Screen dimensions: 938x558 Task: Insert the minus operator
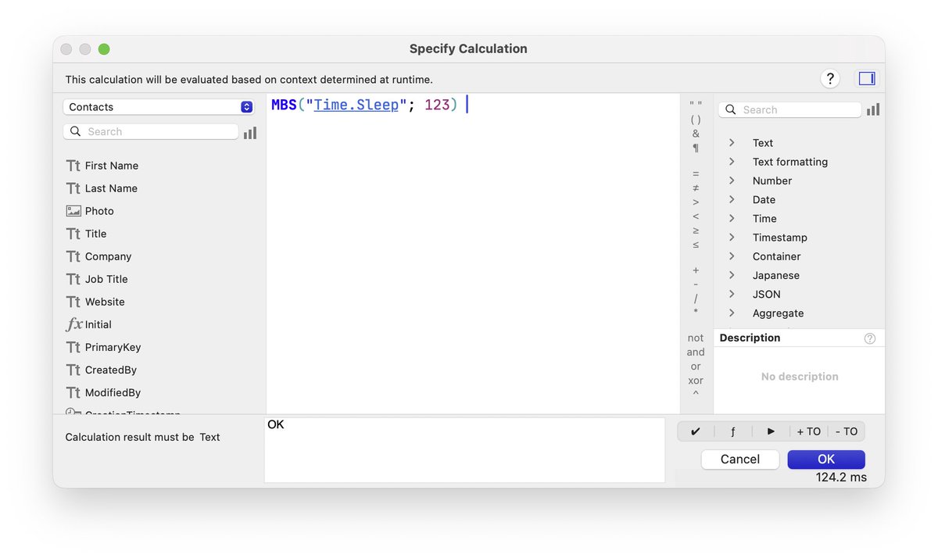coord(696,284)
